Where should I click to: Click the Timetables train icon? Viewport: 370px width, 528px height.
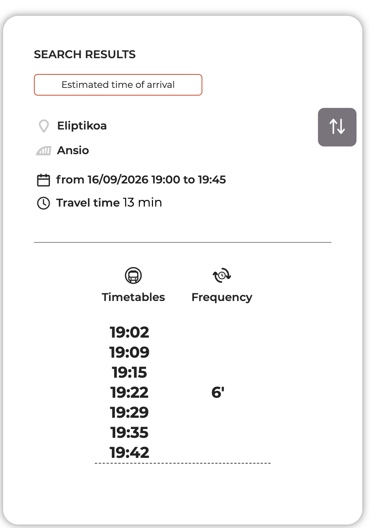(x=133, y=276)
